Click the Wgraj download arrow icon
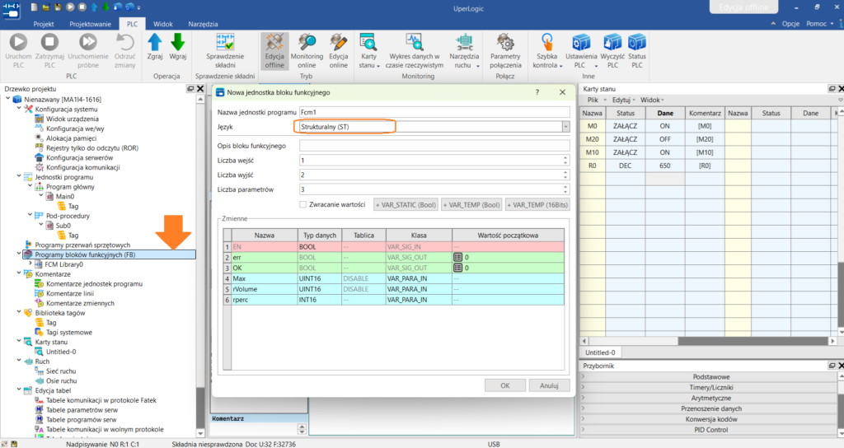 (x=178, y=42)
